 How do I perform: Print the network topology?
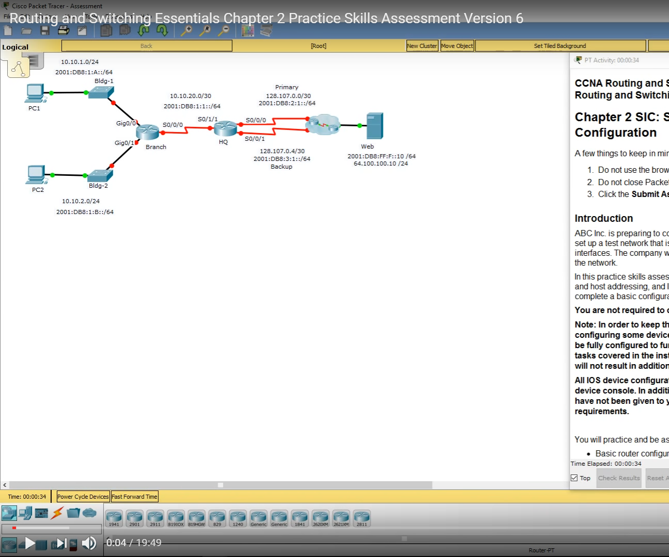coord(63,30)
